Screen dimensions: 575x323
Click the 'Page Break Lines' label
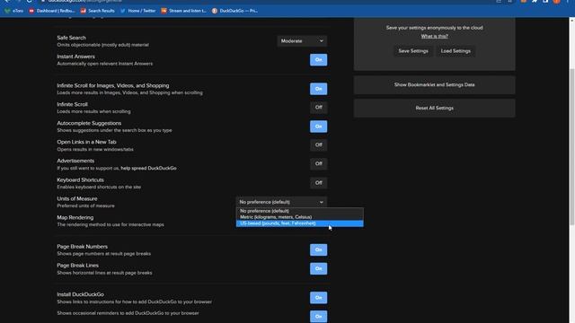click(x=77, y=266)
